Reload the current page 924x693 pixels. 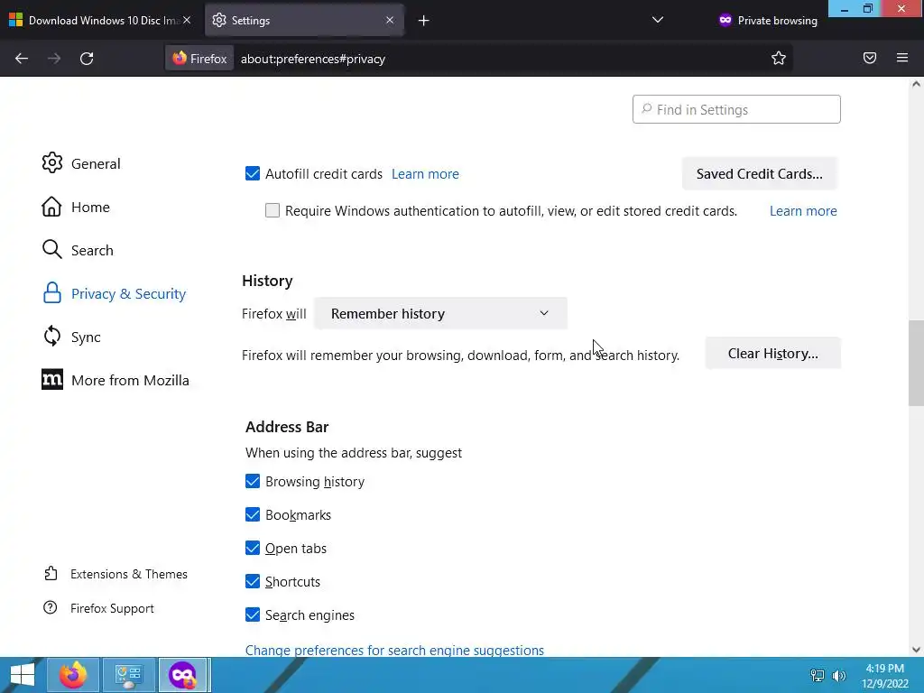pos(87,59)
